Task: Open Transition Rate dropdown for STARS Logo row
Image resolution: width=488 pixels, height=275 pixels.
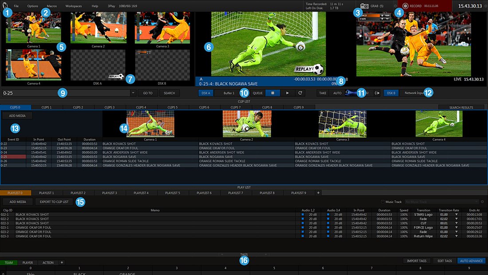Action: 456,214
